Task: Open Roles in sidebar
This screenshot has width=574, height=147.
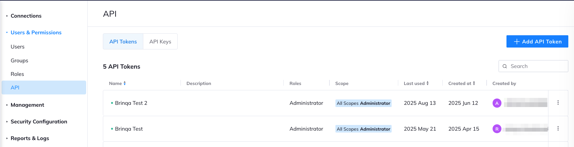Action: 17,74
